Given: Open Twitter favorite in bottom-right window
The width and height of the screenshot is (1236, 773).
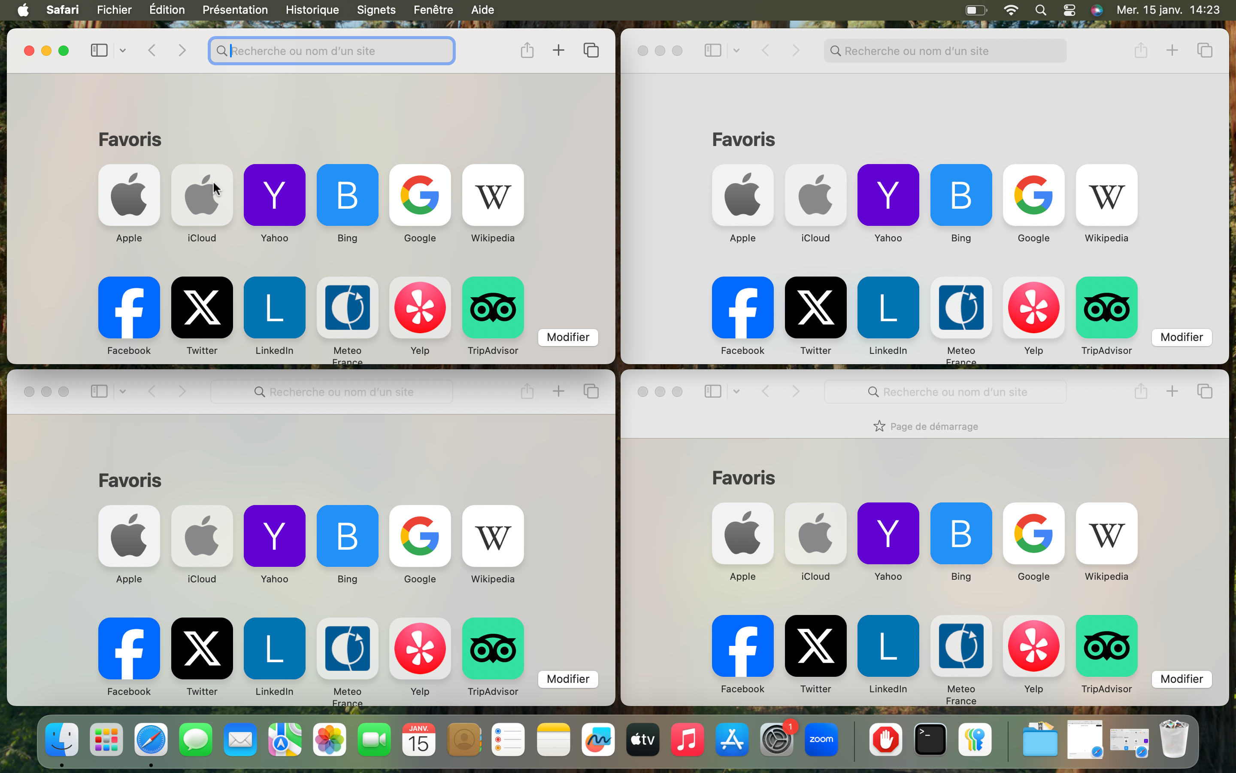Looking at the screenshot, I should tap(815, 646).
